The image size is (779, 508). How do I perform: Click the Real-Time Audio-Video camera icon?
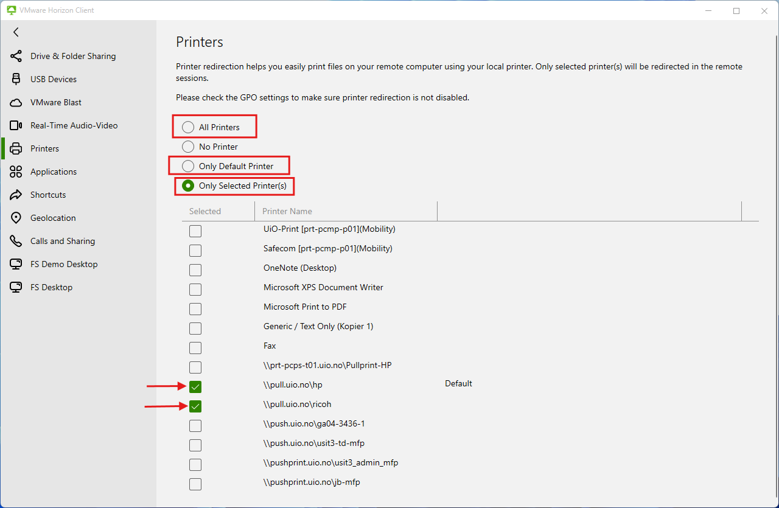16,125
